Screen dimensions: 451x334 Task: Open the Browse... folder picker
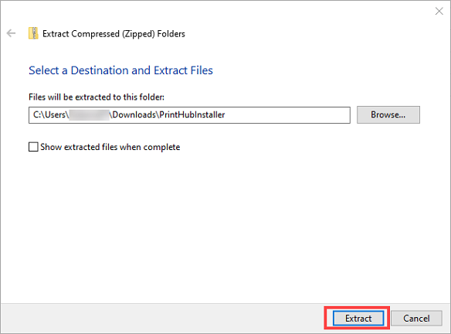(x=388, y=115)
